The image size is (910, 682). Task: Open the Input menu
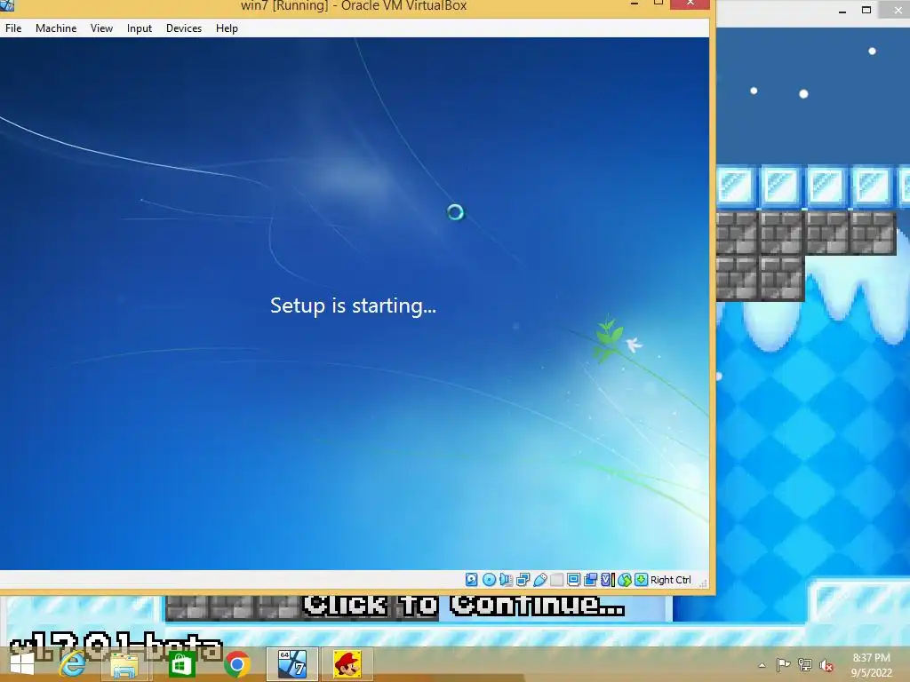(140, 28)
